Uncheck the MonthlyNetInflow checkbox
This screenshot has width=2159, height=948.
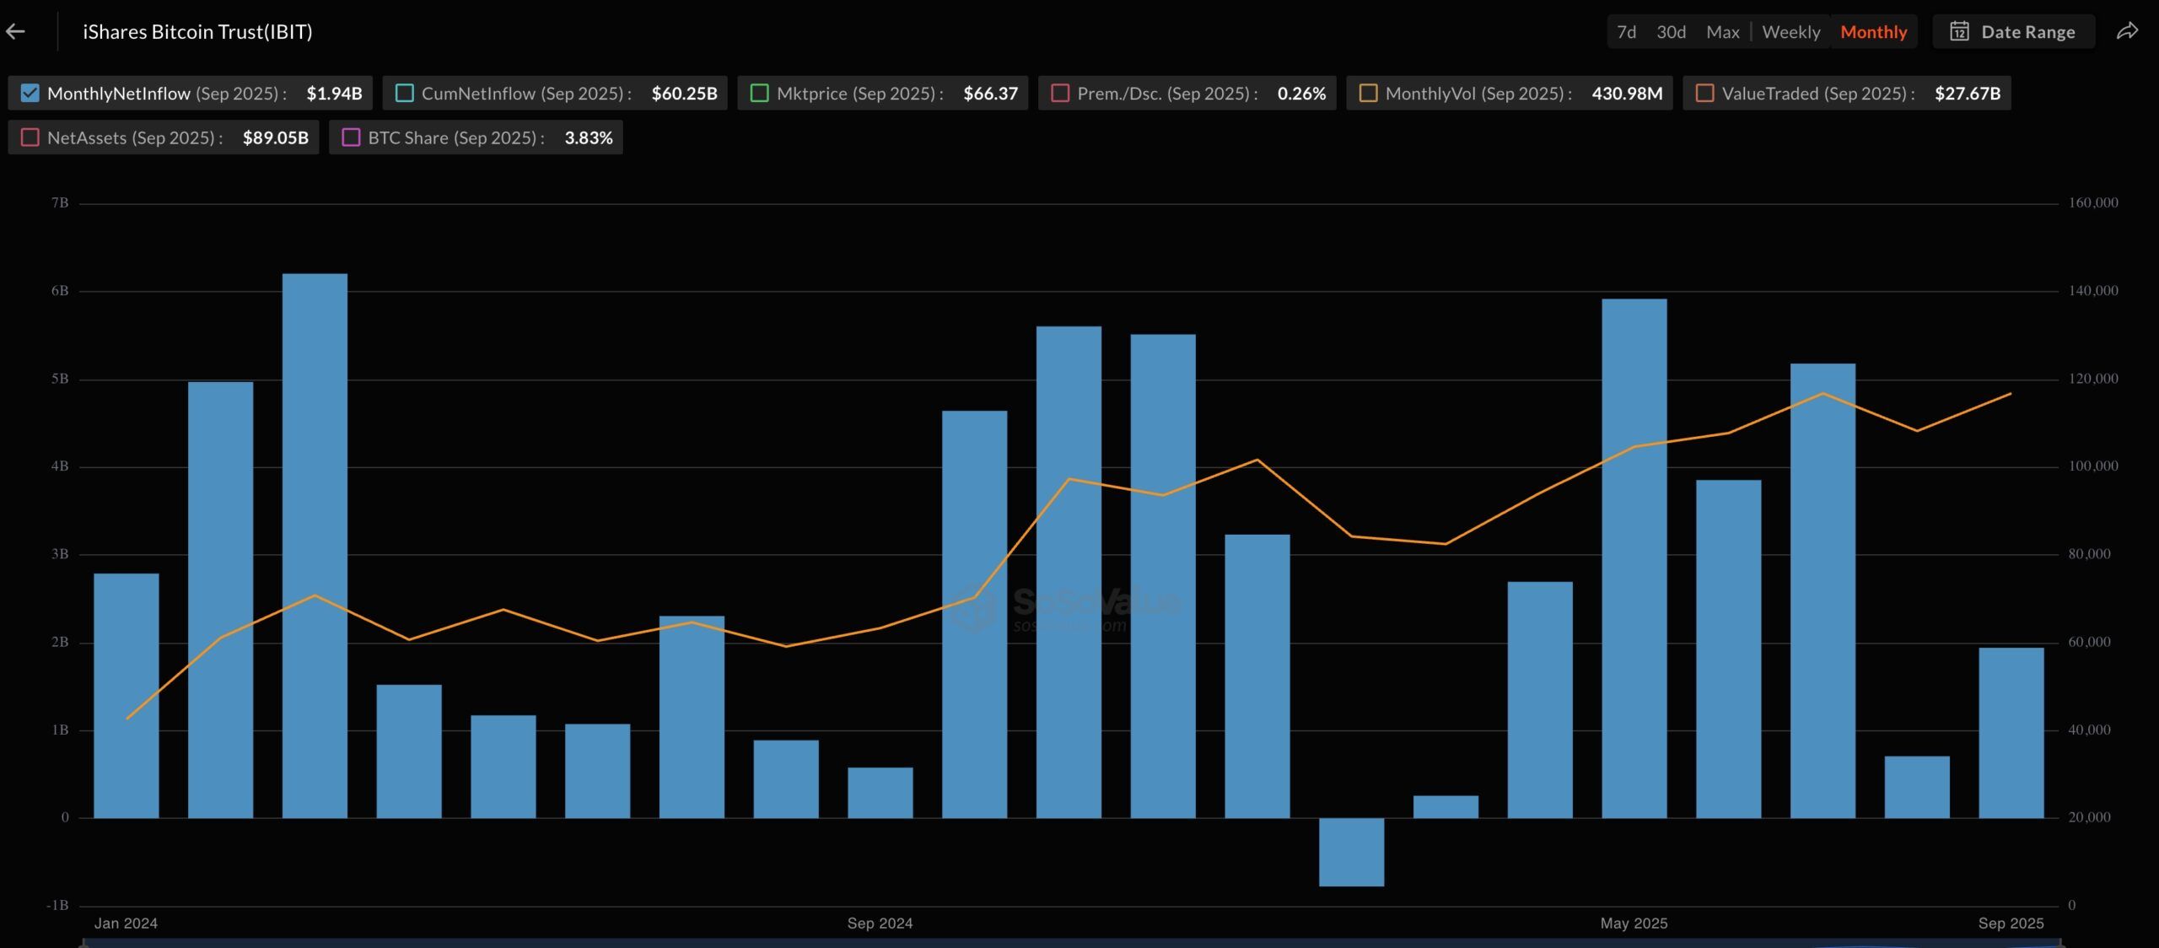point(30,93)
